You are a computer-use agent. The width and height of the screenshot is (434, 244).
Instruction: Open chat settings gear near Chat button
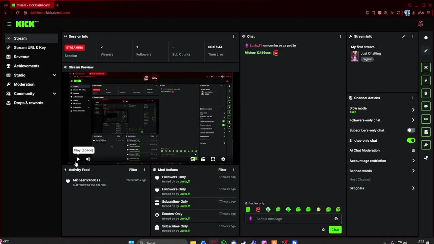click(x=323, y=230)
